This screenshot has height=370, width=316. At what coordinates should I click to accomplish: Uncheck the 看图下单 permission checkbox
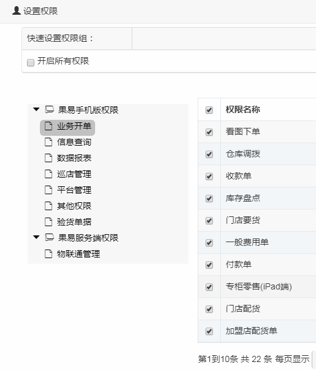[x=209, y=132]
